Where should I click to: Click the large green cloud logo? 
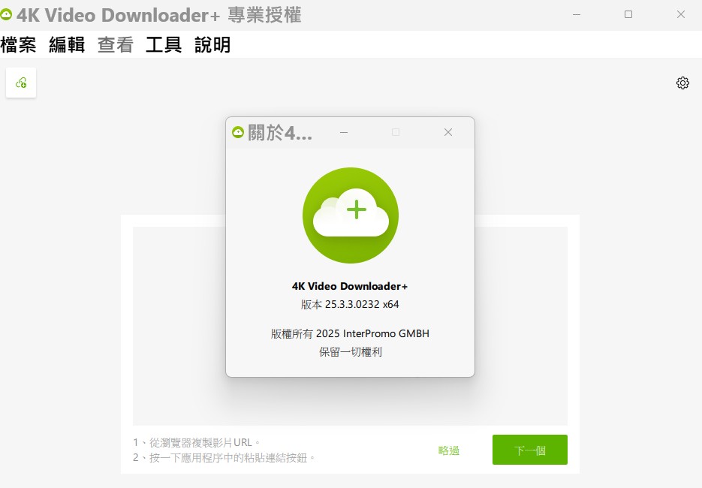click(351, 215)
